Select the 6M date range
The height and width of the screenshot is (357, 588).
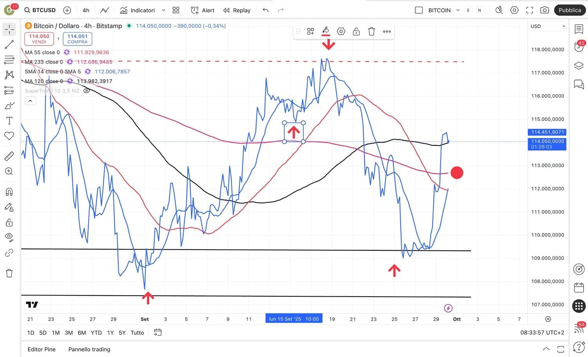(x=82, y=333)
